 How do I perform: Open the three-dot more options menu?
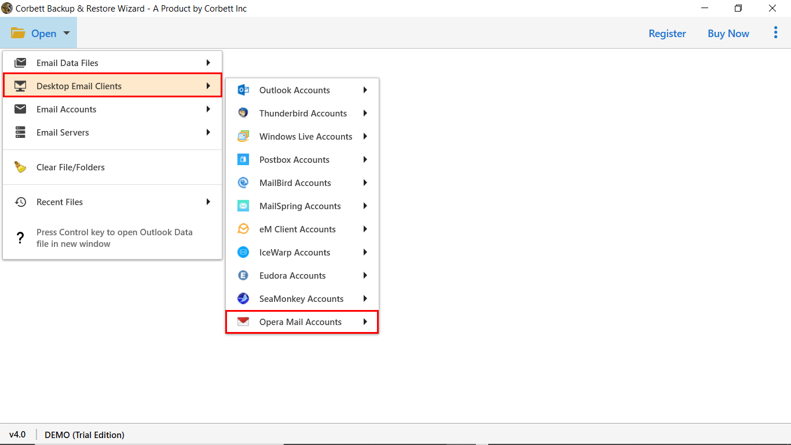pyautogui.click(x=775, y=32)
